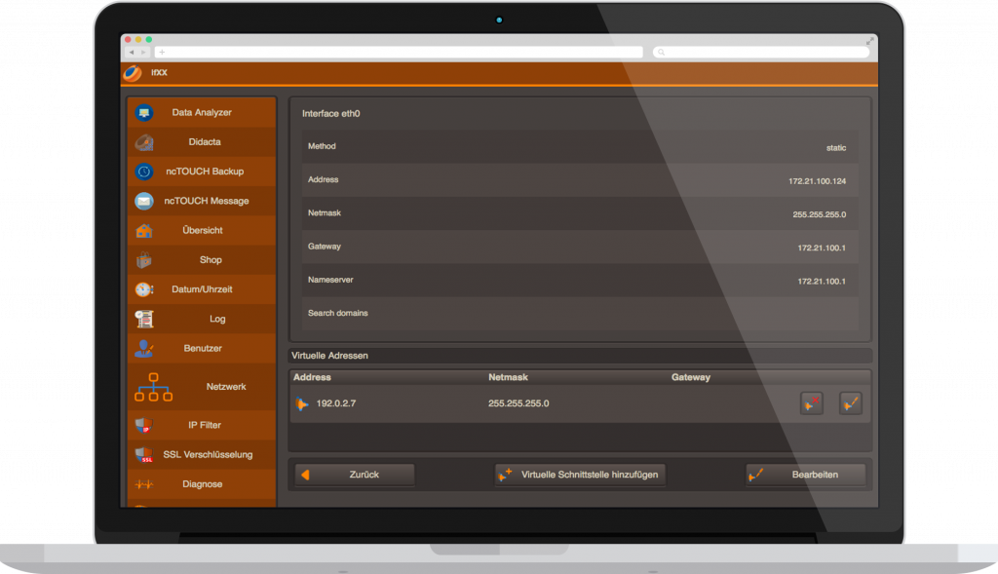
Task: Click the browser address bar
Action: tap(399, 53)
